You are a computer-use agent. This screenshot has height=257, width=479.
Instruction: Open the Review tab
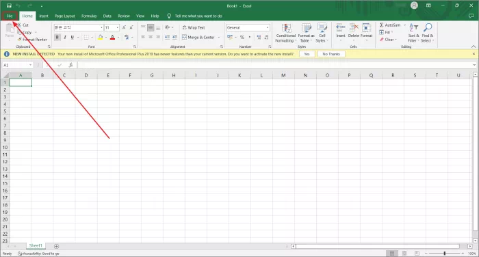coord(124,16)
